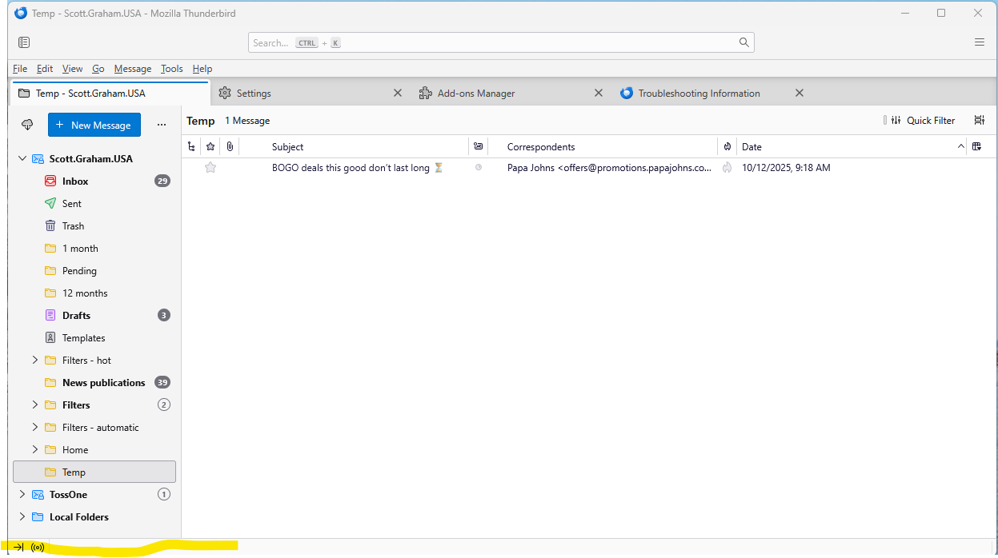Switch to the Settings tab

(x=310, y=94)
